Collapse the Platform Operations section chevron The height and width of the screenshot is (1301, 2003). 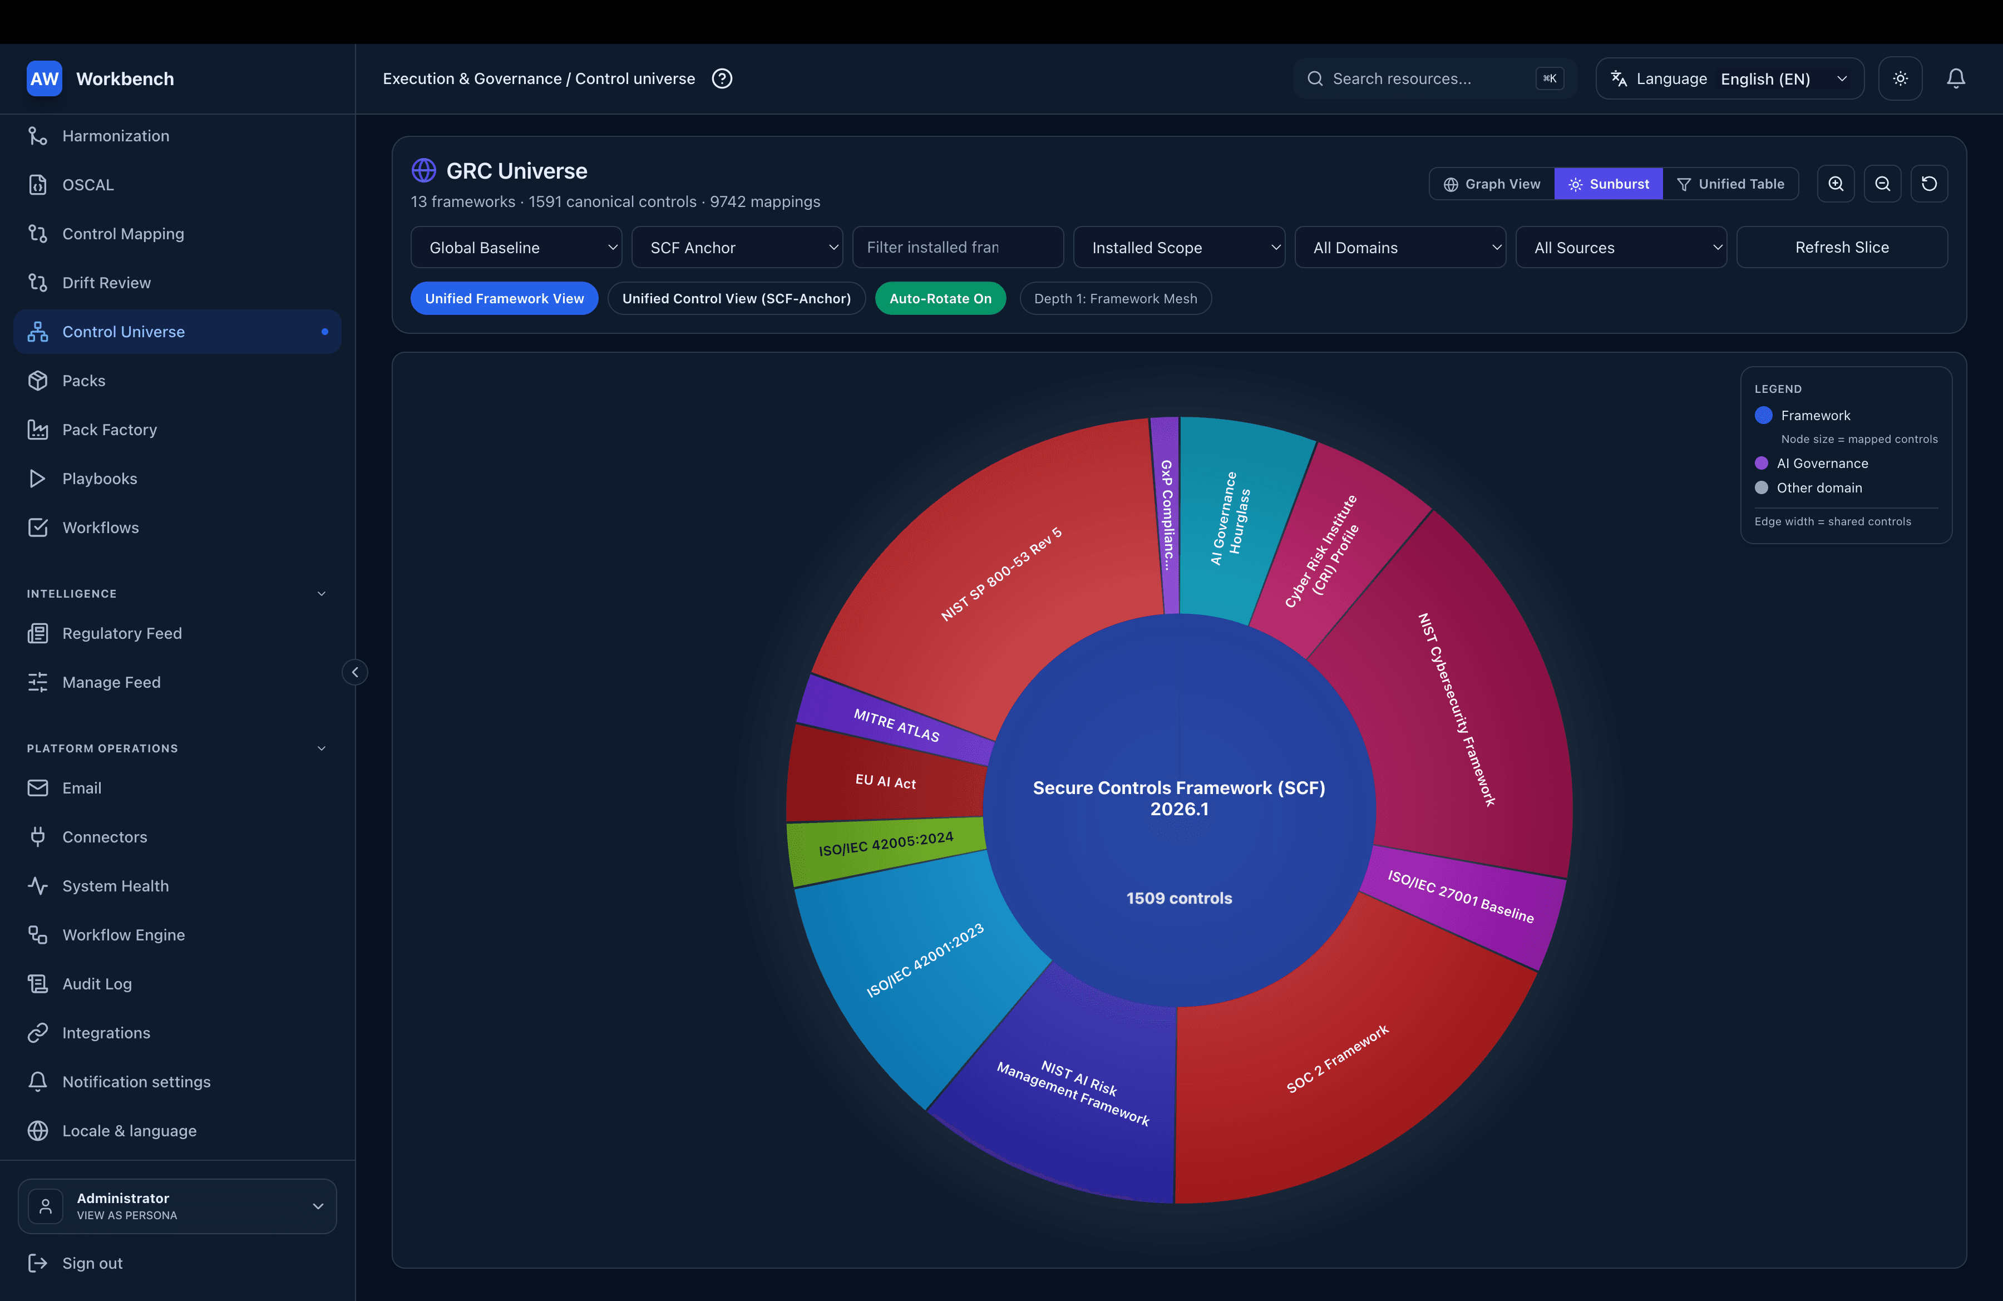coord(322,748)
